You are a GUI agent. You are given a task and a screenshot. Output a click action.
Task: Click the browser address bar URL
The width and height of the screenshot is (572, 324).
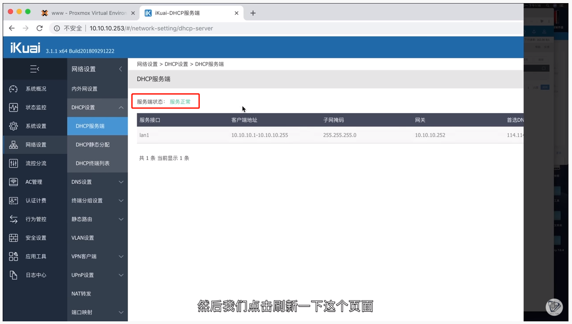pos(151,28)
